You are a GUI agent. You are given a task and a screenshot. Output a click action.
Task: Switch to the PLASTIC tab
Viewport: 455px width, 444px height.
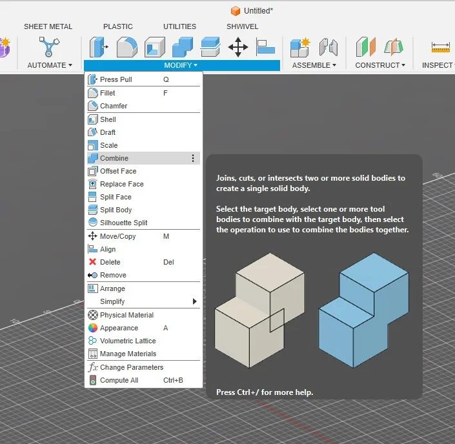pyautogui.click(x=118, y=26)
